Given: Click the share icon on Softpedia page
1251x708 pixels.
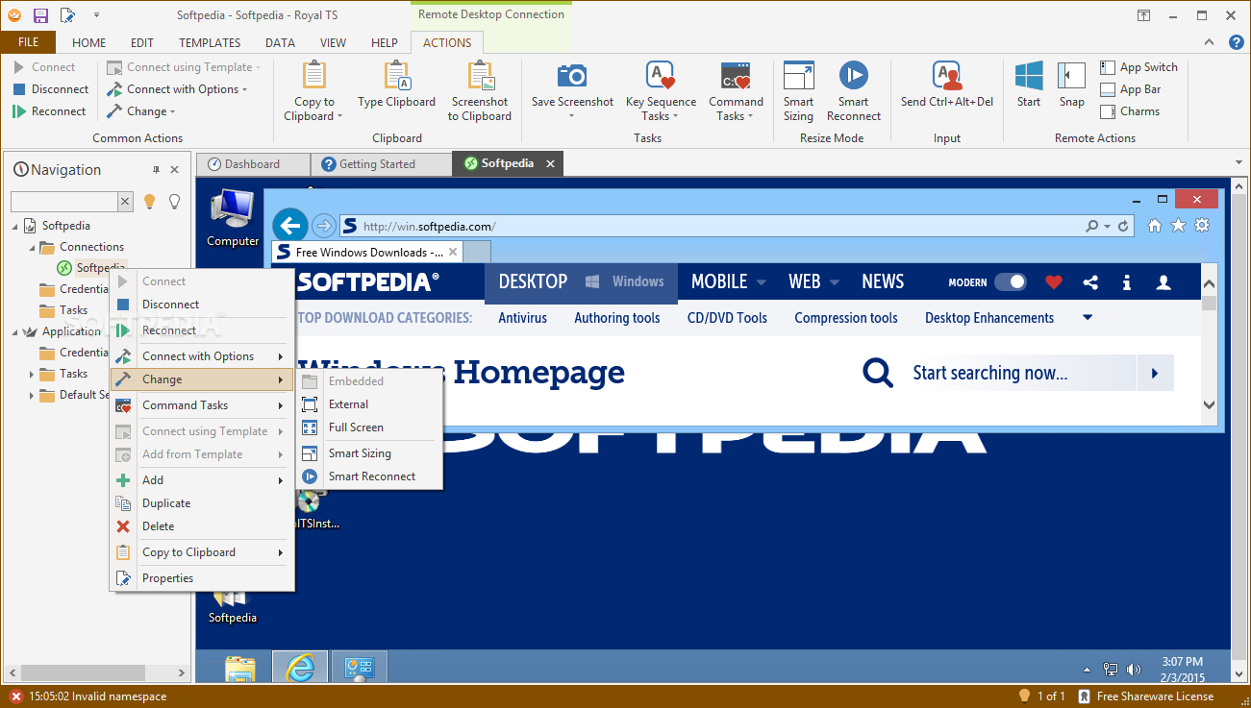Looking at the screenshot, I should [1090, 282].
